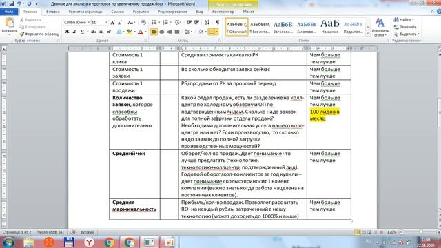Screen dimensions: 441x248
Task: Open the Borders dropdown arrow
Action: coord(216,32)
